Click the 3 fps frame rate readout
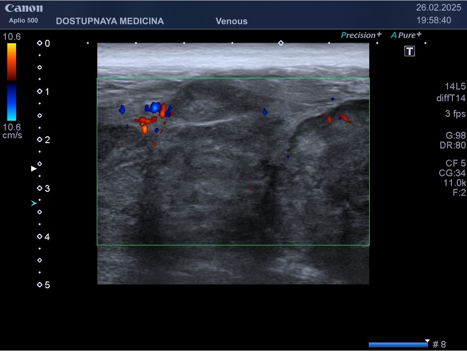 [455, 114]
